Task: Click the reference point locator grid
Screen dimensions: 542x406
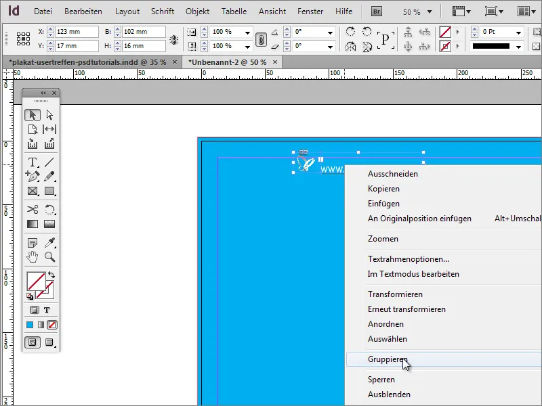Action: coord(23,39)
